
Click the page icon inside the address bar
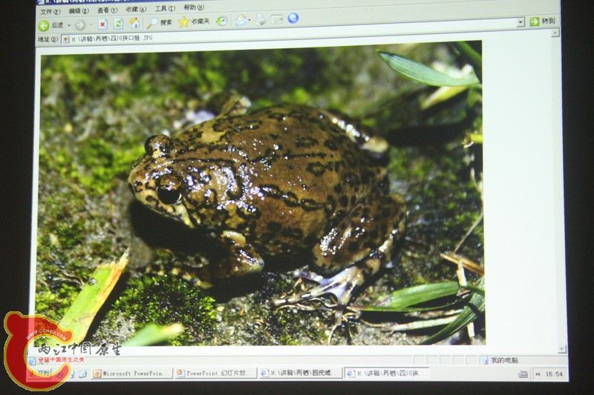(66, 39)
